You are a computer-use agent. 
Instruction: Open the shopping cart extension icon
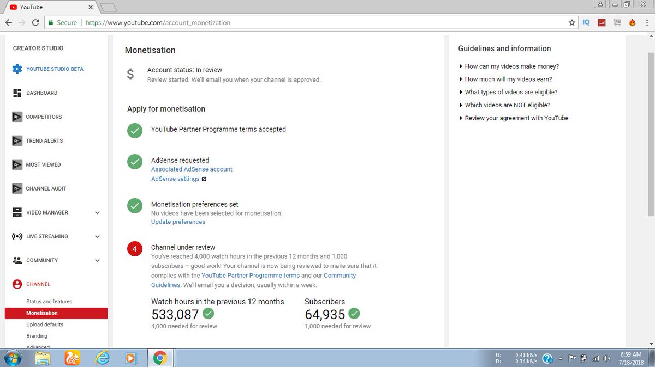pyautogui.click(x=617, y=23)
